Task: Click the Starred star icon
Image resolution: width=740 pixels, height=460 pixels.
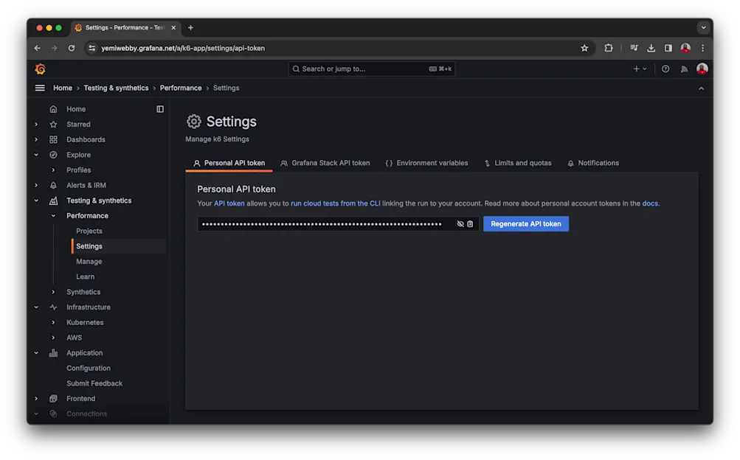Action: click(x=53, y=125)
